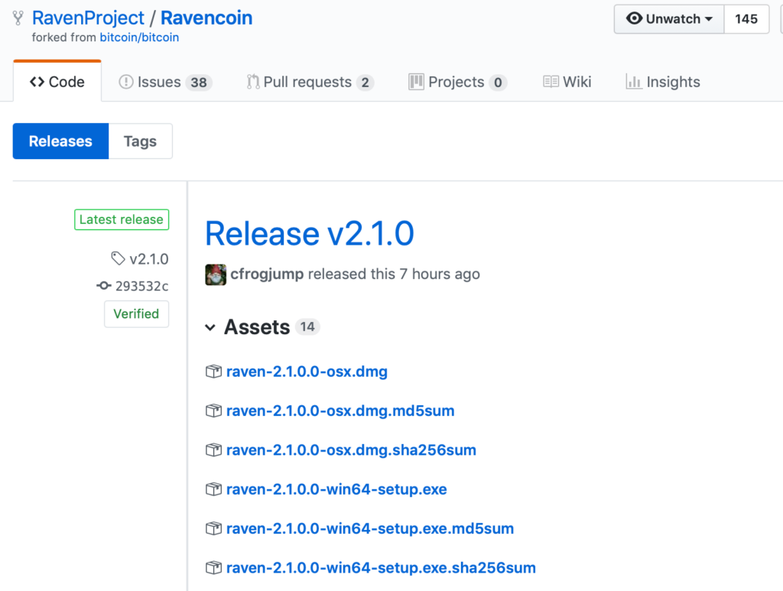Screen dimensions: 783x591
Task: Click the Issues exclamation icon
Action: [126, 82]
